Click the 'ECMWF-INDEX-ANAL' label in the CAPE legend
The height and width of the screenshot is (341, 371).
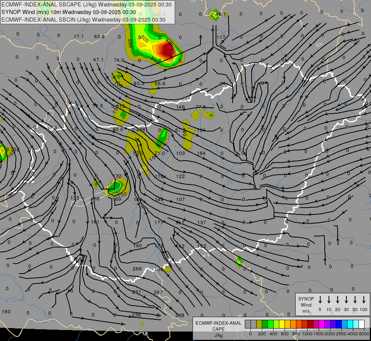pos(218,323)
